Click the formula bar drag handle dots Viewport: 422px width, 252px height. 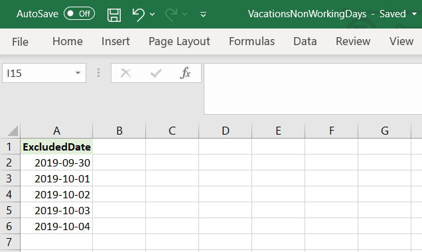pyautogui.click(x=98, y=72)
